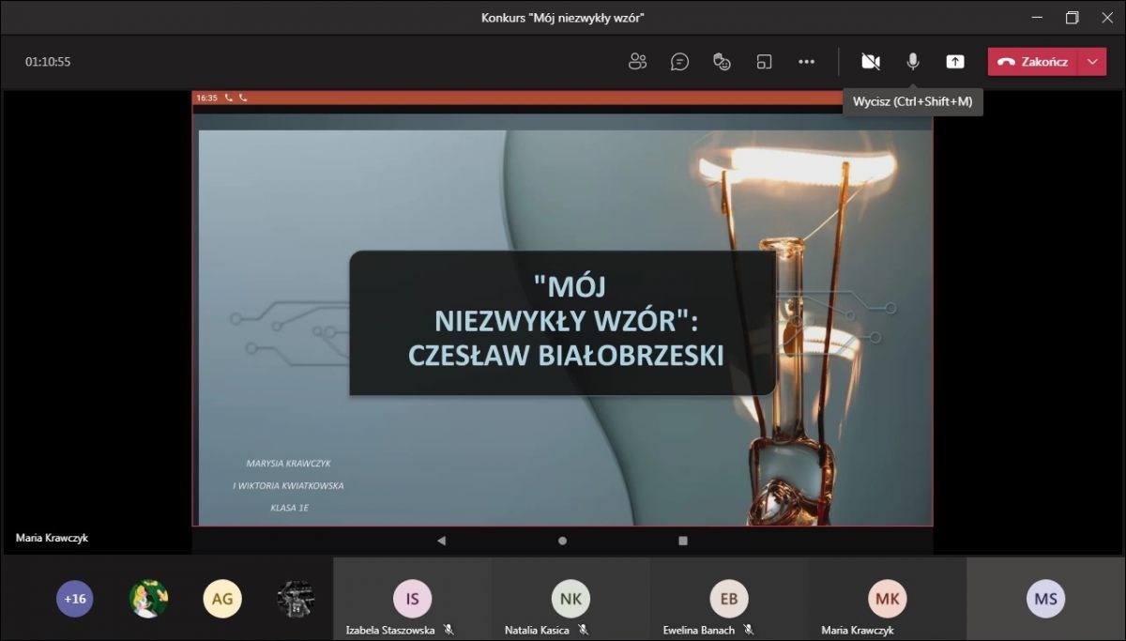
Task: Click the 16:35 clock in shared phone status bar
Action: pos(206,98)
